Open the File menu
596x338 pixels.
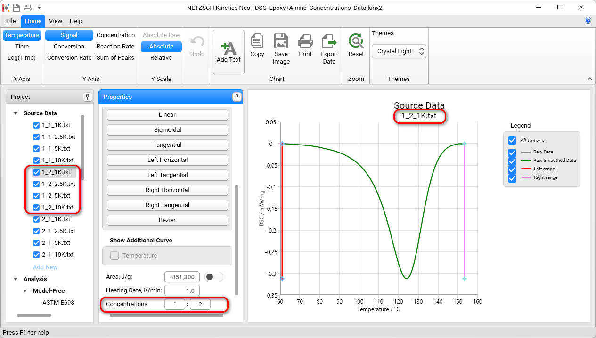click(11, 21)
